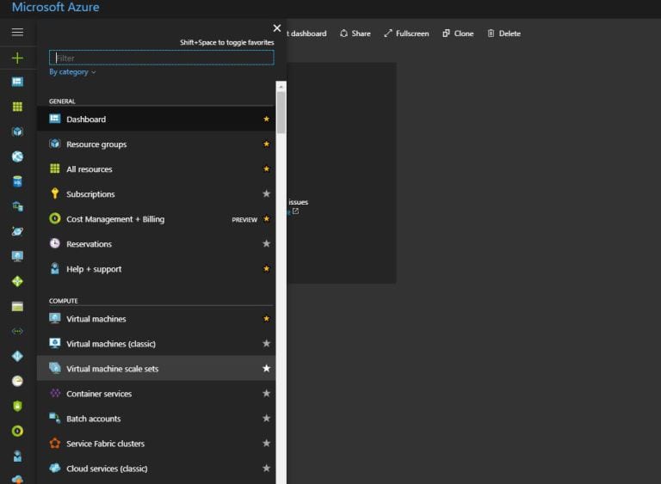Open Load balancers green diamond sidebar icon
Screen dimensions: 661x484
coord(17,281)
